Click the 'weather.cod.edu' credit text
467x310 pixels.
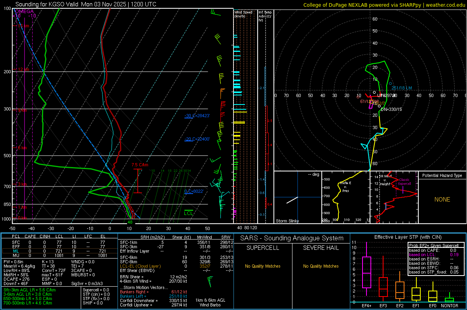click(445, 5)
